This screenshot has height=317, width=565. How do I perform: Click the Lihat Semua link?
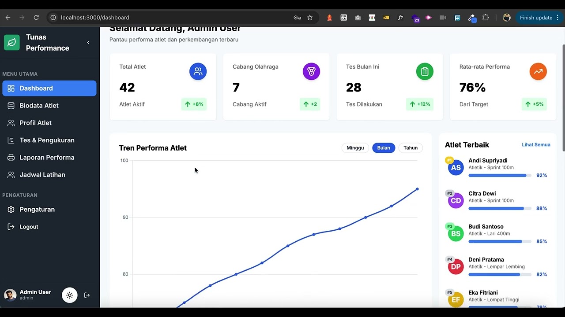click(536, 145)
